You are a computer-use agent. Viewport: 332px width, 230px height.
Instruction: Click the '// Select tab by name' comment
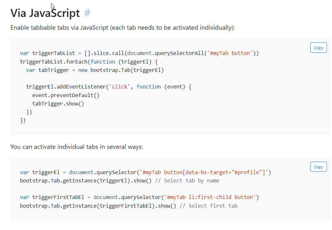point(187,181)
